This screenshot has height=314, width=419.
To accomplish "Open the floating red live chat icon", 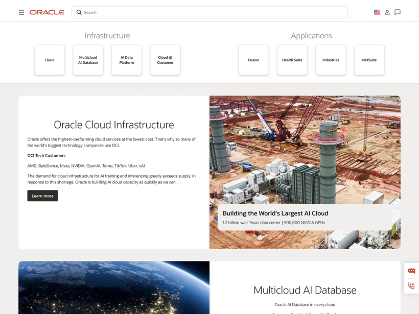I will [411, 271].
